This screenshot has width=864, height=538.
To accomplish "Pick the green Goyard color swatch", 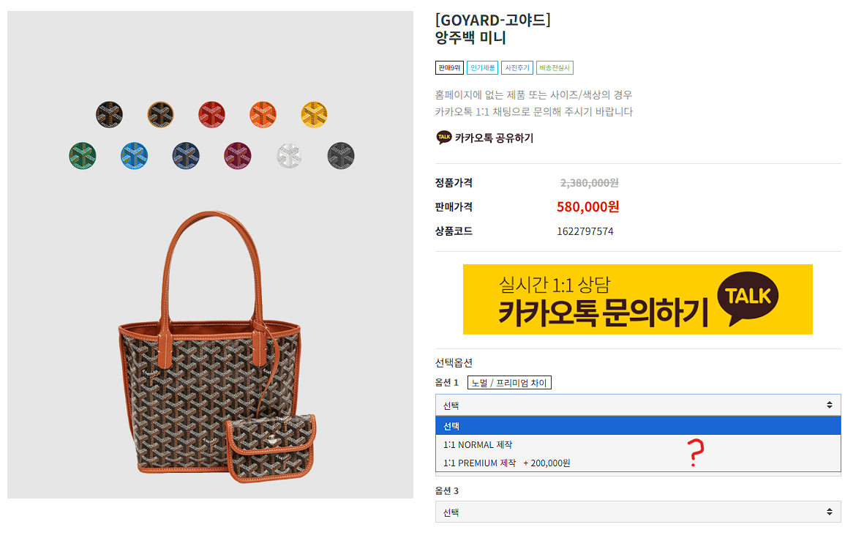I will tap(83, 155).
